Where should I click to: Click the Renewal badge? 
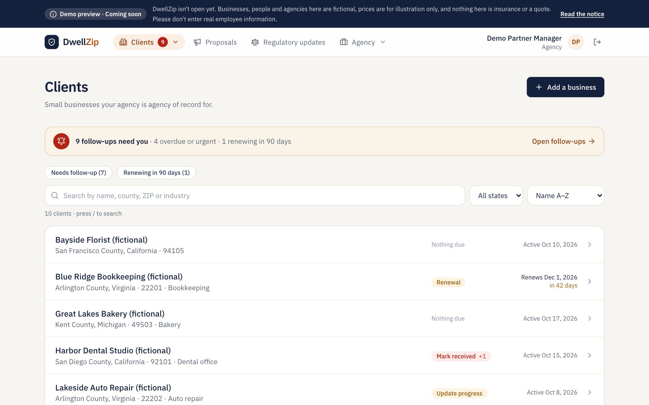448,282
